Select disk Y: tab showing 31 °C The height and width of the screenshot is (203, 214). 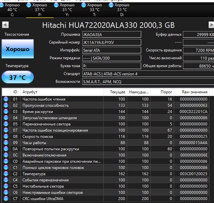pos(67,10)
